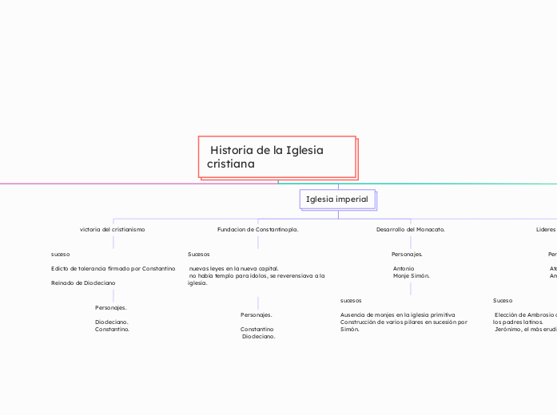This screenshot has height=415, width=557.
Task: Click 'Constantino.' under victoria del cristianismo
Action: tap(112, 329)
